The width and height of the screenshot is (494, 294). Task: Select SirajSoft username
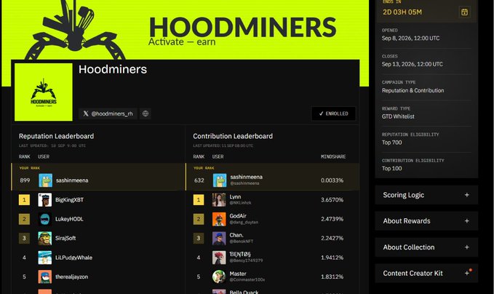click(x=65, y=238)
